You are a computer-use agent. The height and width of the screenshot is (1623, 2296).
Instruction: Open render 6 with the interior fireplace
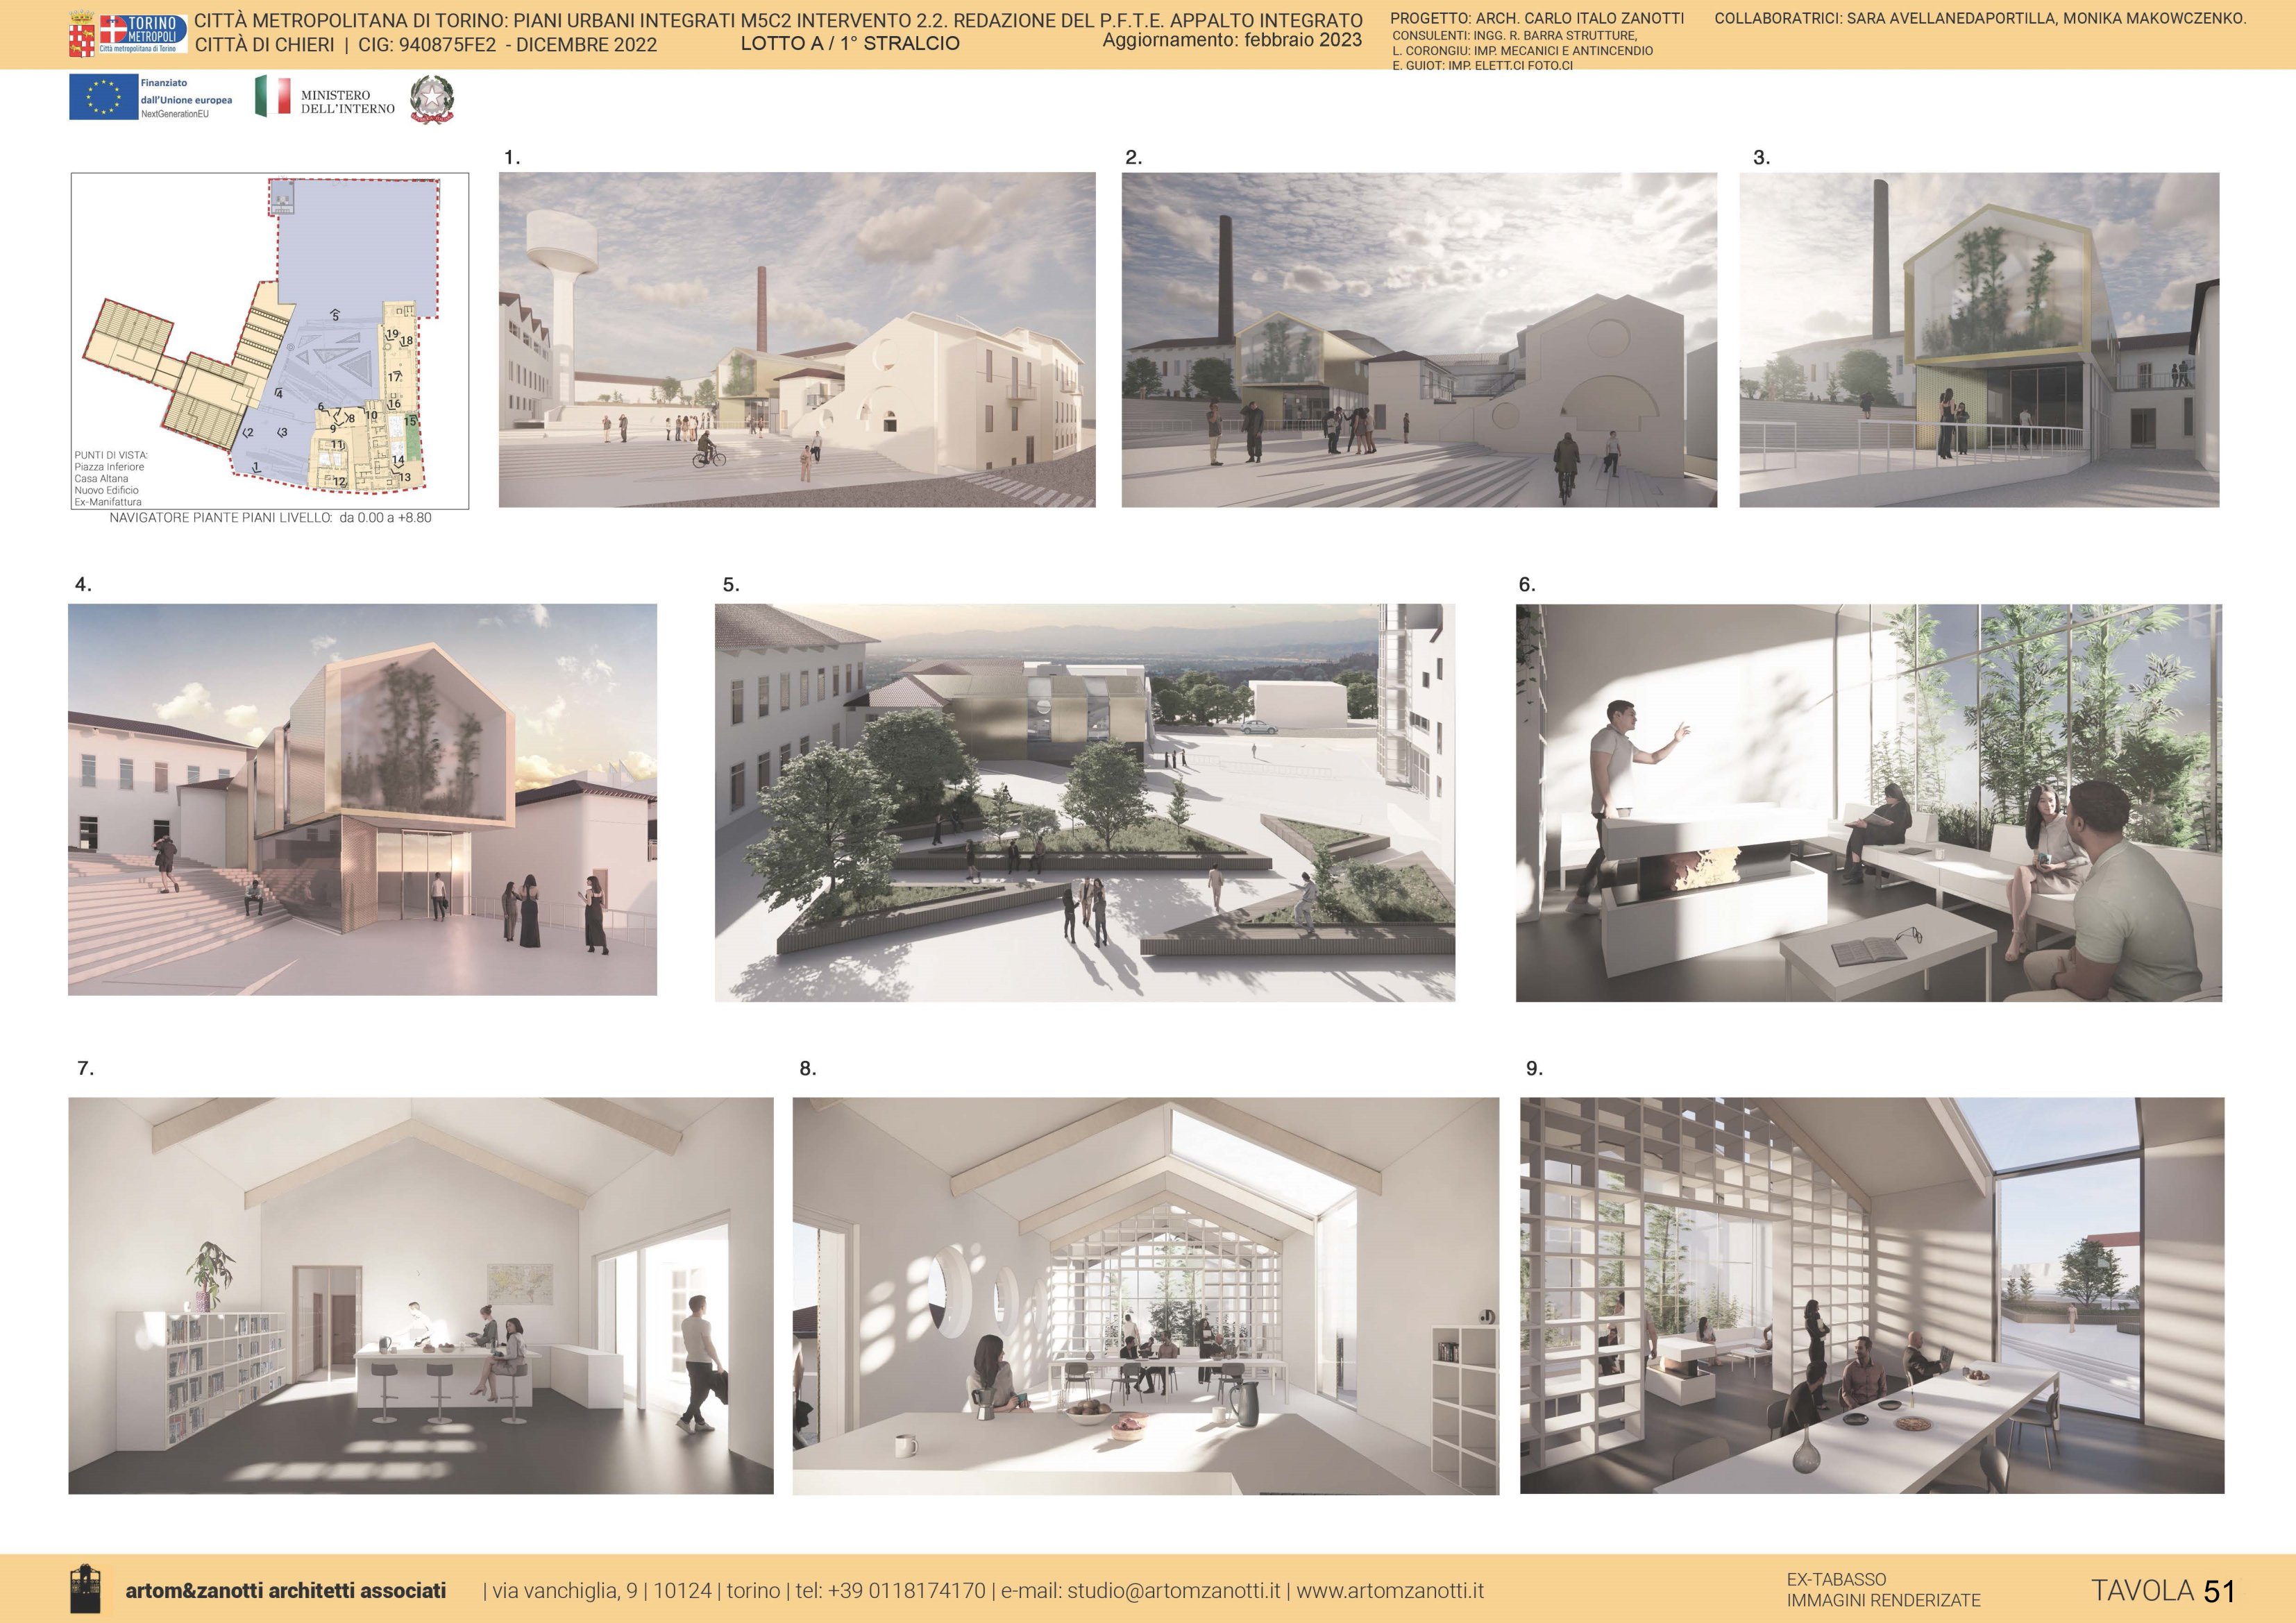point(1868,802)
